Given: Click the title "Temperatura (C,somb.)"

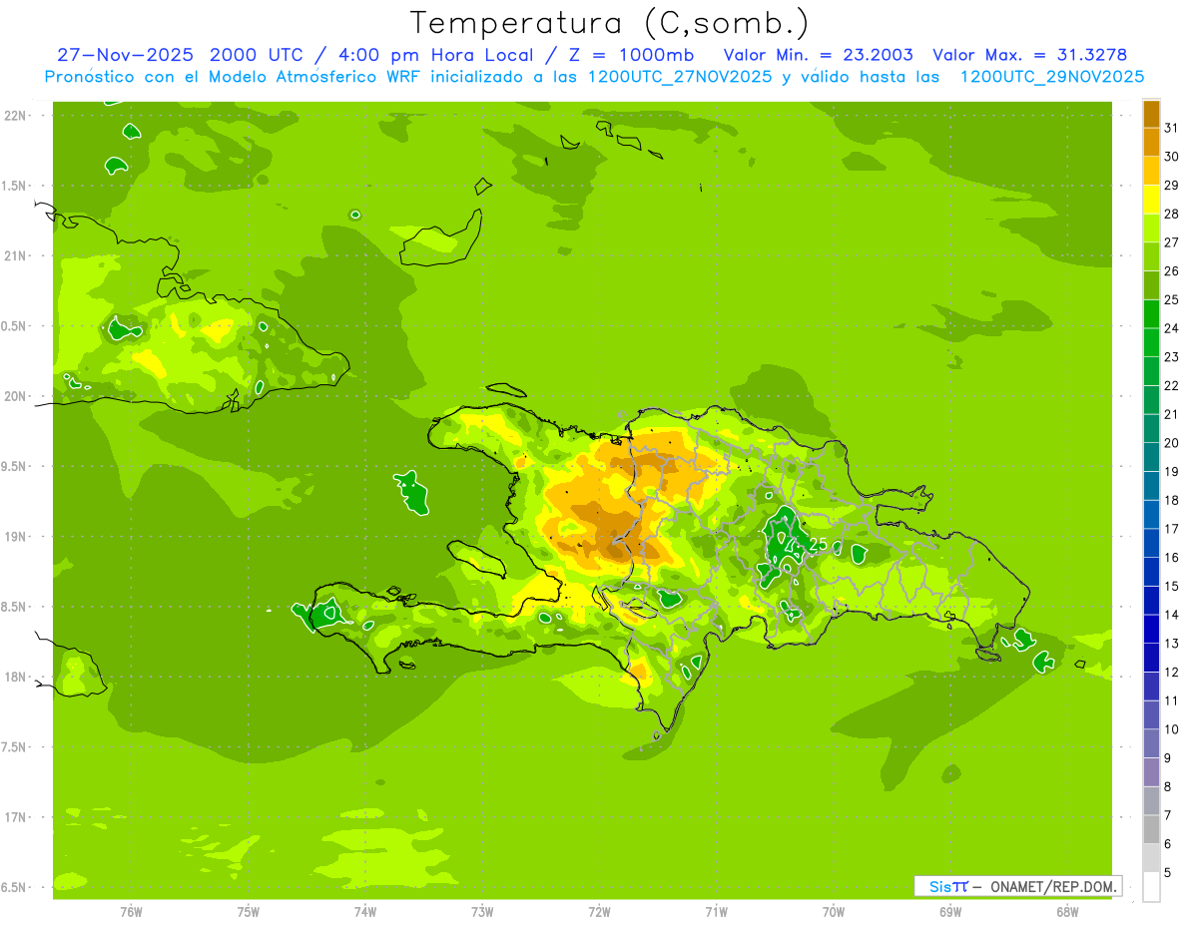Looking at the screenshot, I should pos(610,23).
